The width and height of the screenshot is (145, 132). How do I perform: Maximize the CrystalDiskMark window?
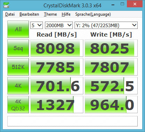point(122,4)
